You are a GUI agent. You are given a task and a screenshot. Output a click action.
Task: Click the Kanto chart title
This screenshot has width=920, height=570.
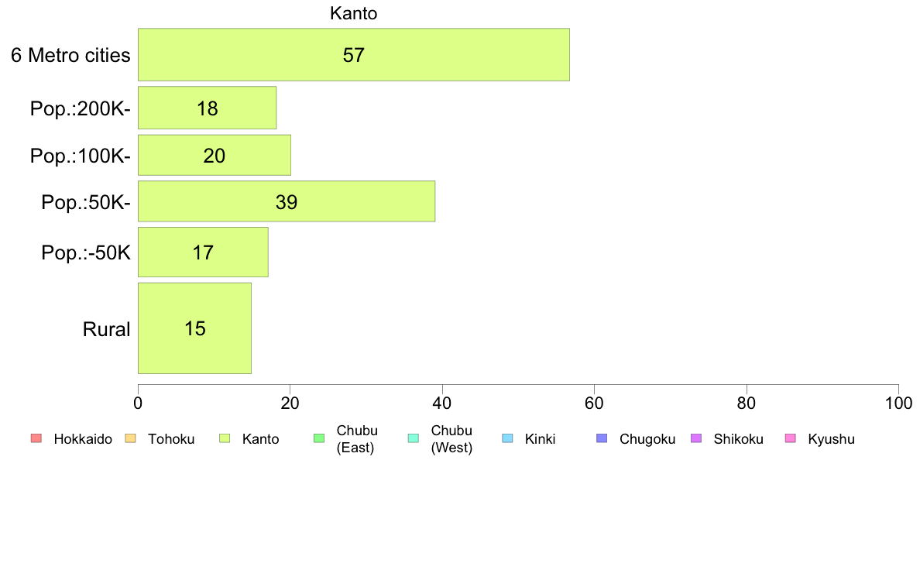coord(353,13)
